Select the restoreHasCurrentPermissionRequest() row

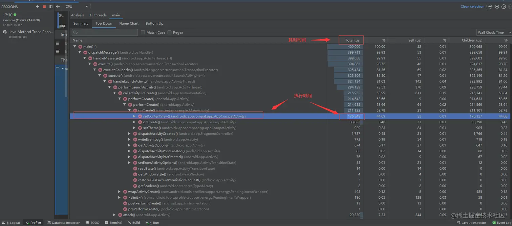click(x=291, y=180)
